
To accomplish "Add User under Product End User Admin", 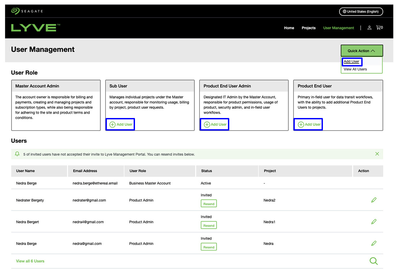I will click(215, 124).
